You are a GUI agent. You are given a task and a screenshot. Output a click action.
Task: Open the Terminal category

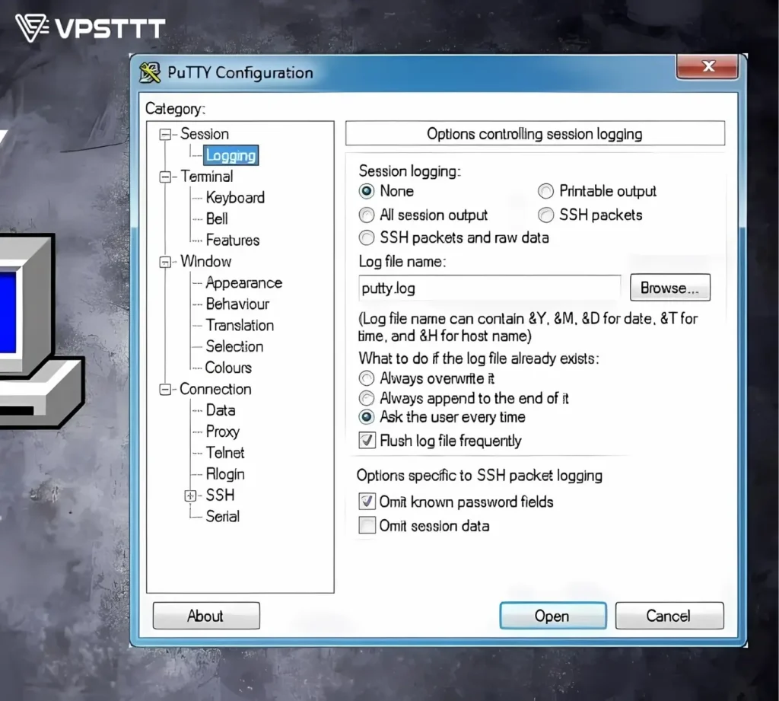[x=207, y=177]
